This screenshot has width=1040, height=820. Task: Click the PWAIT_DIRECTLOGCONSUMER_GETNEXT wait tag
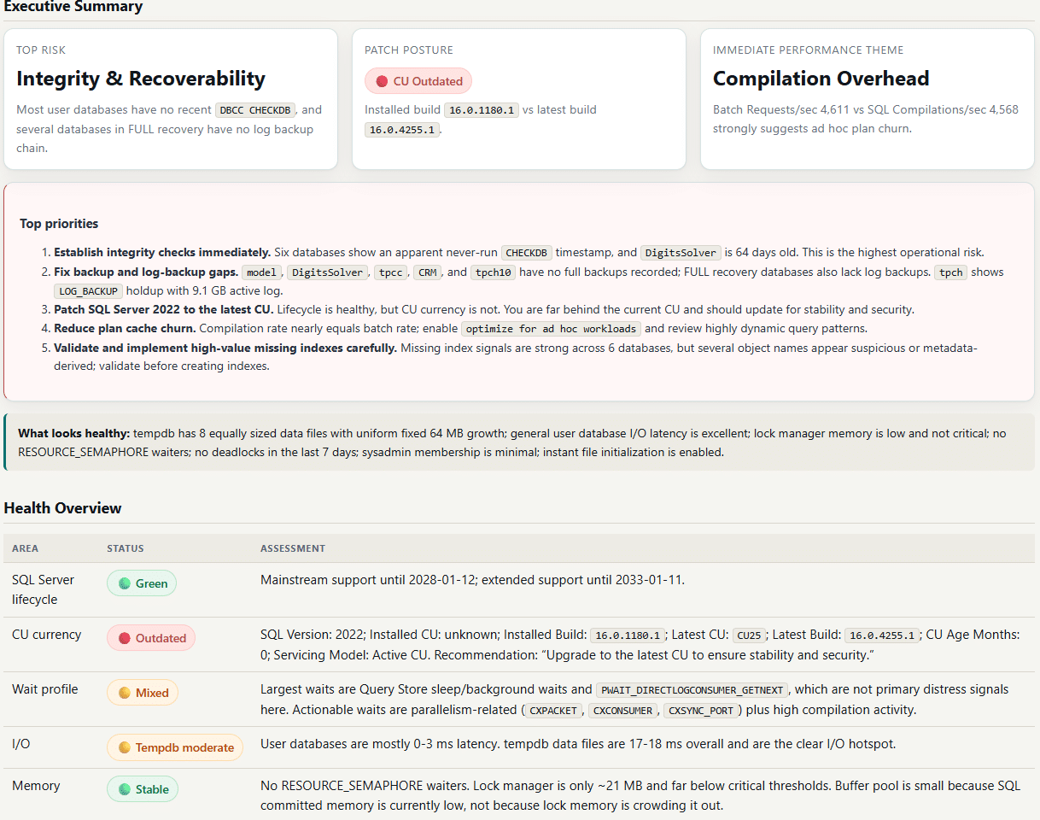tap(693, 690)
